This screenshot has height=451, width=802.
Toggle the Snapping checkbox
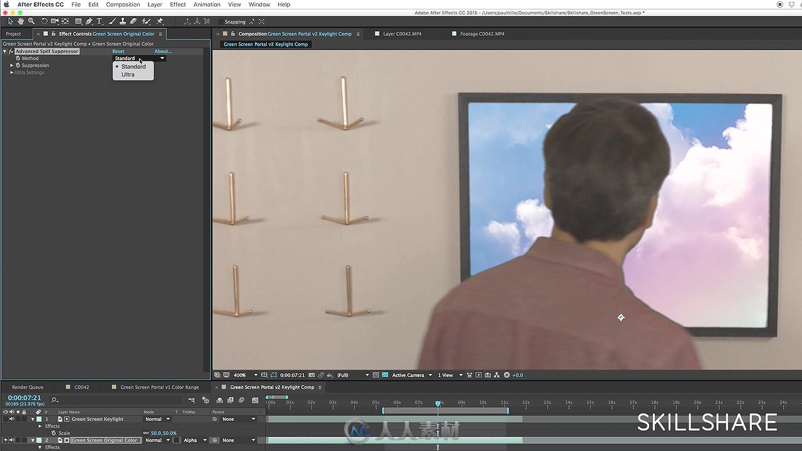pyautogui.click(x=221, y=22)
